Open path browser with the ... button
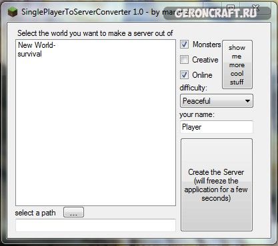 73,212
